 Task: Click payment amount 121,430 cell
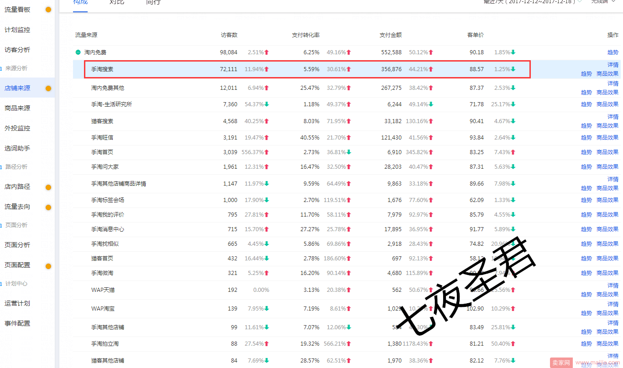click(x=392, y=137)
